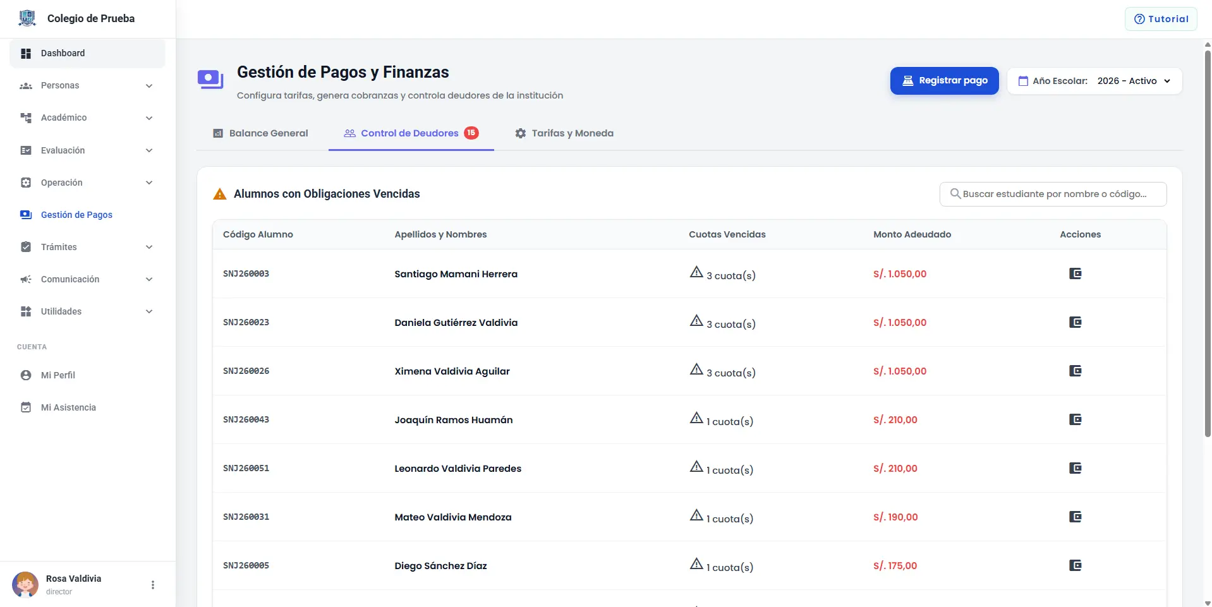The height and width of the screenshot is (607, 1212).
Task: Go to Gestión de Pagos menu item
Action: 87,215
